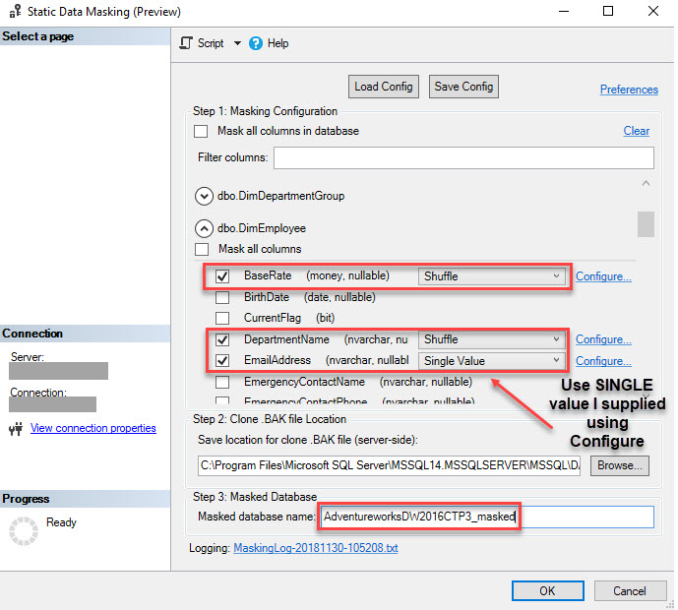
Task: Click the Save Config button
Action: [463, 87]
